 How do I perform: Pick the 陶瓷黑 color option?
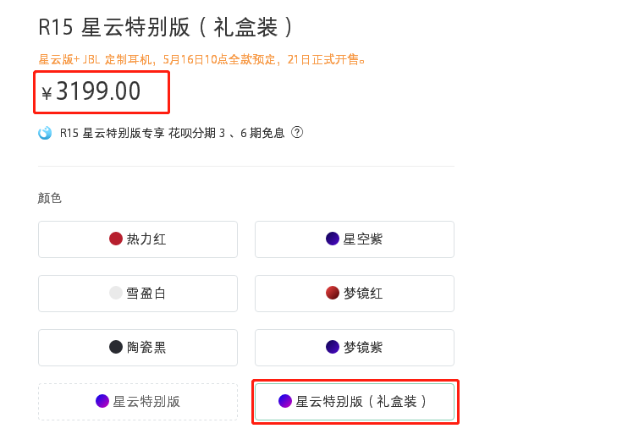[x=138, y=348]
